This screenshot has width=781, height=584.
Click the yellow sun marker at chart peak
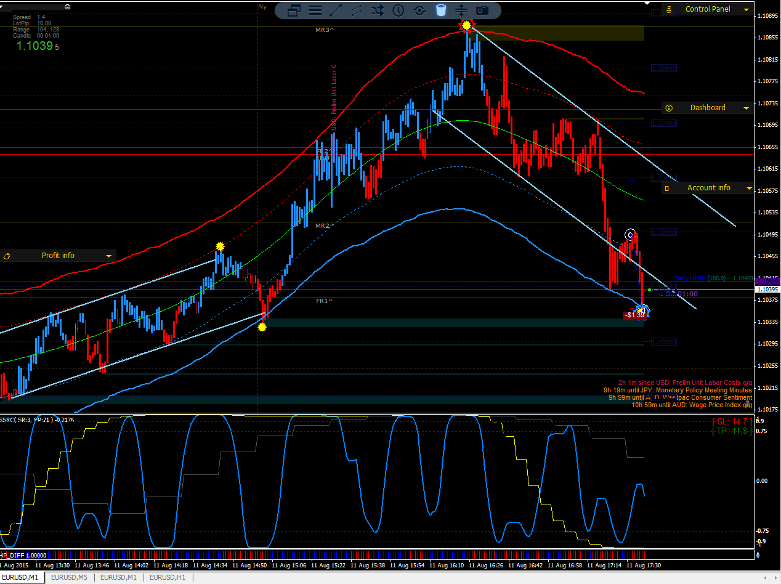point(467,25)
